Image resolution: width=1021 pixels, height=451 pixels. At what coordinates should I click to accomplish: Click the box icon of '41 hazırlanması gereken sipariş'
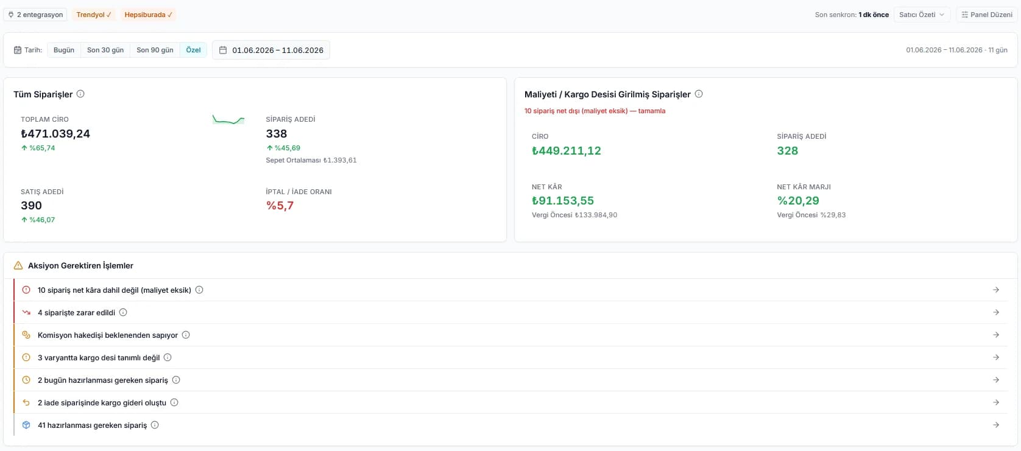26,425
